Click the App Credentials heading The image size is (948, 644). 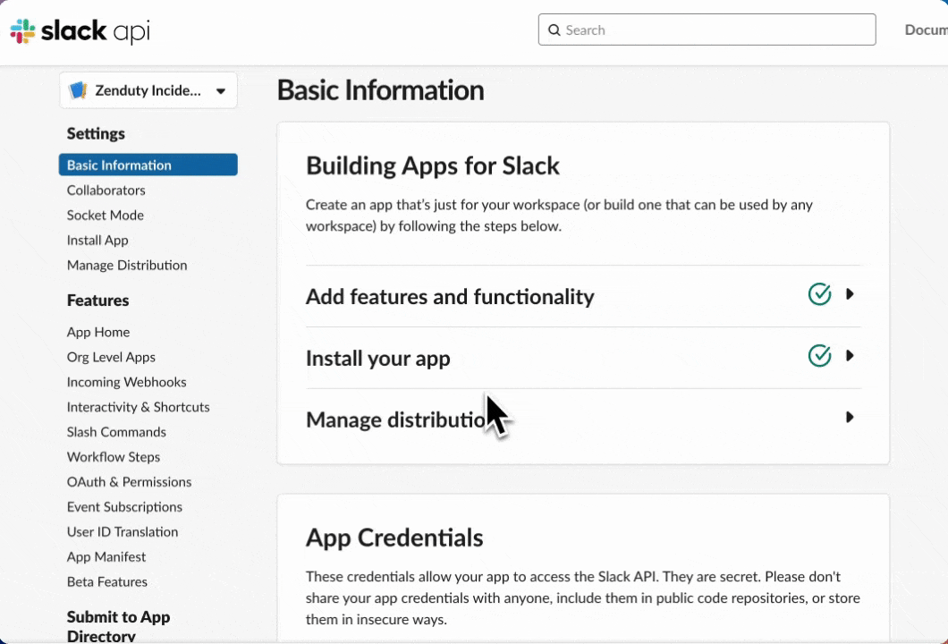pyautogui.click(x=394, y=538)
